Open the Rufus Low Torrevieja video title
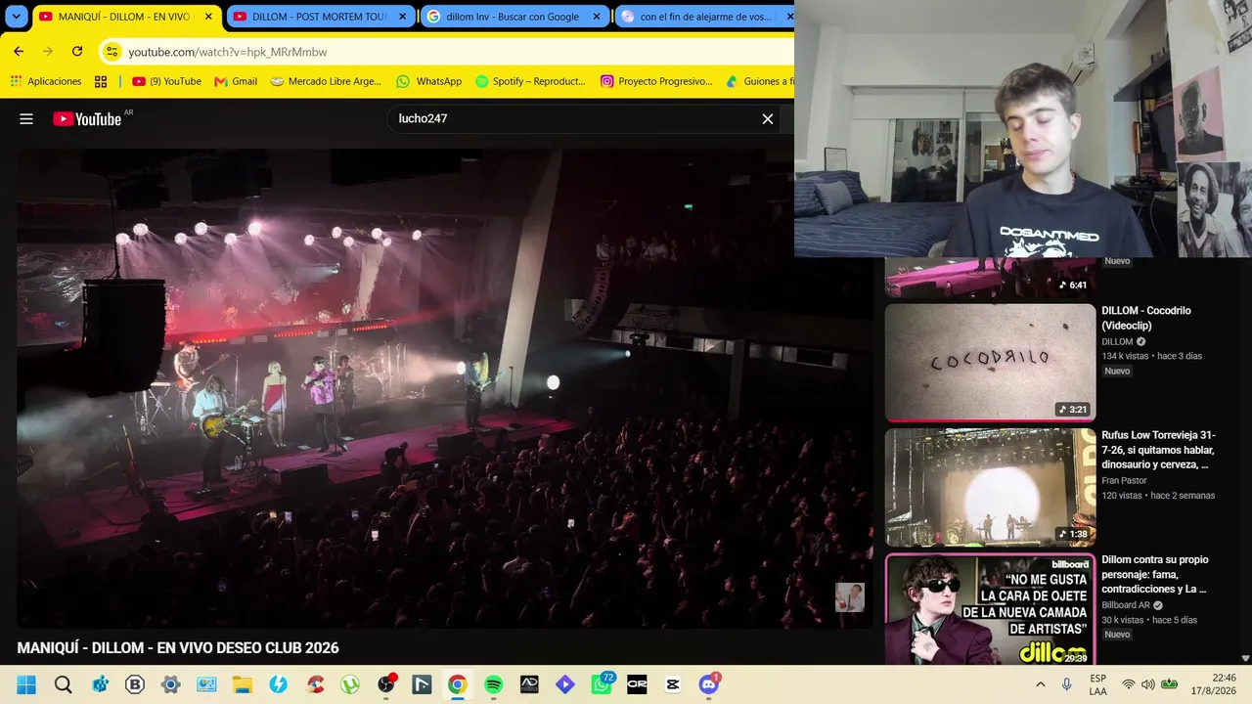 (1158, 450)
